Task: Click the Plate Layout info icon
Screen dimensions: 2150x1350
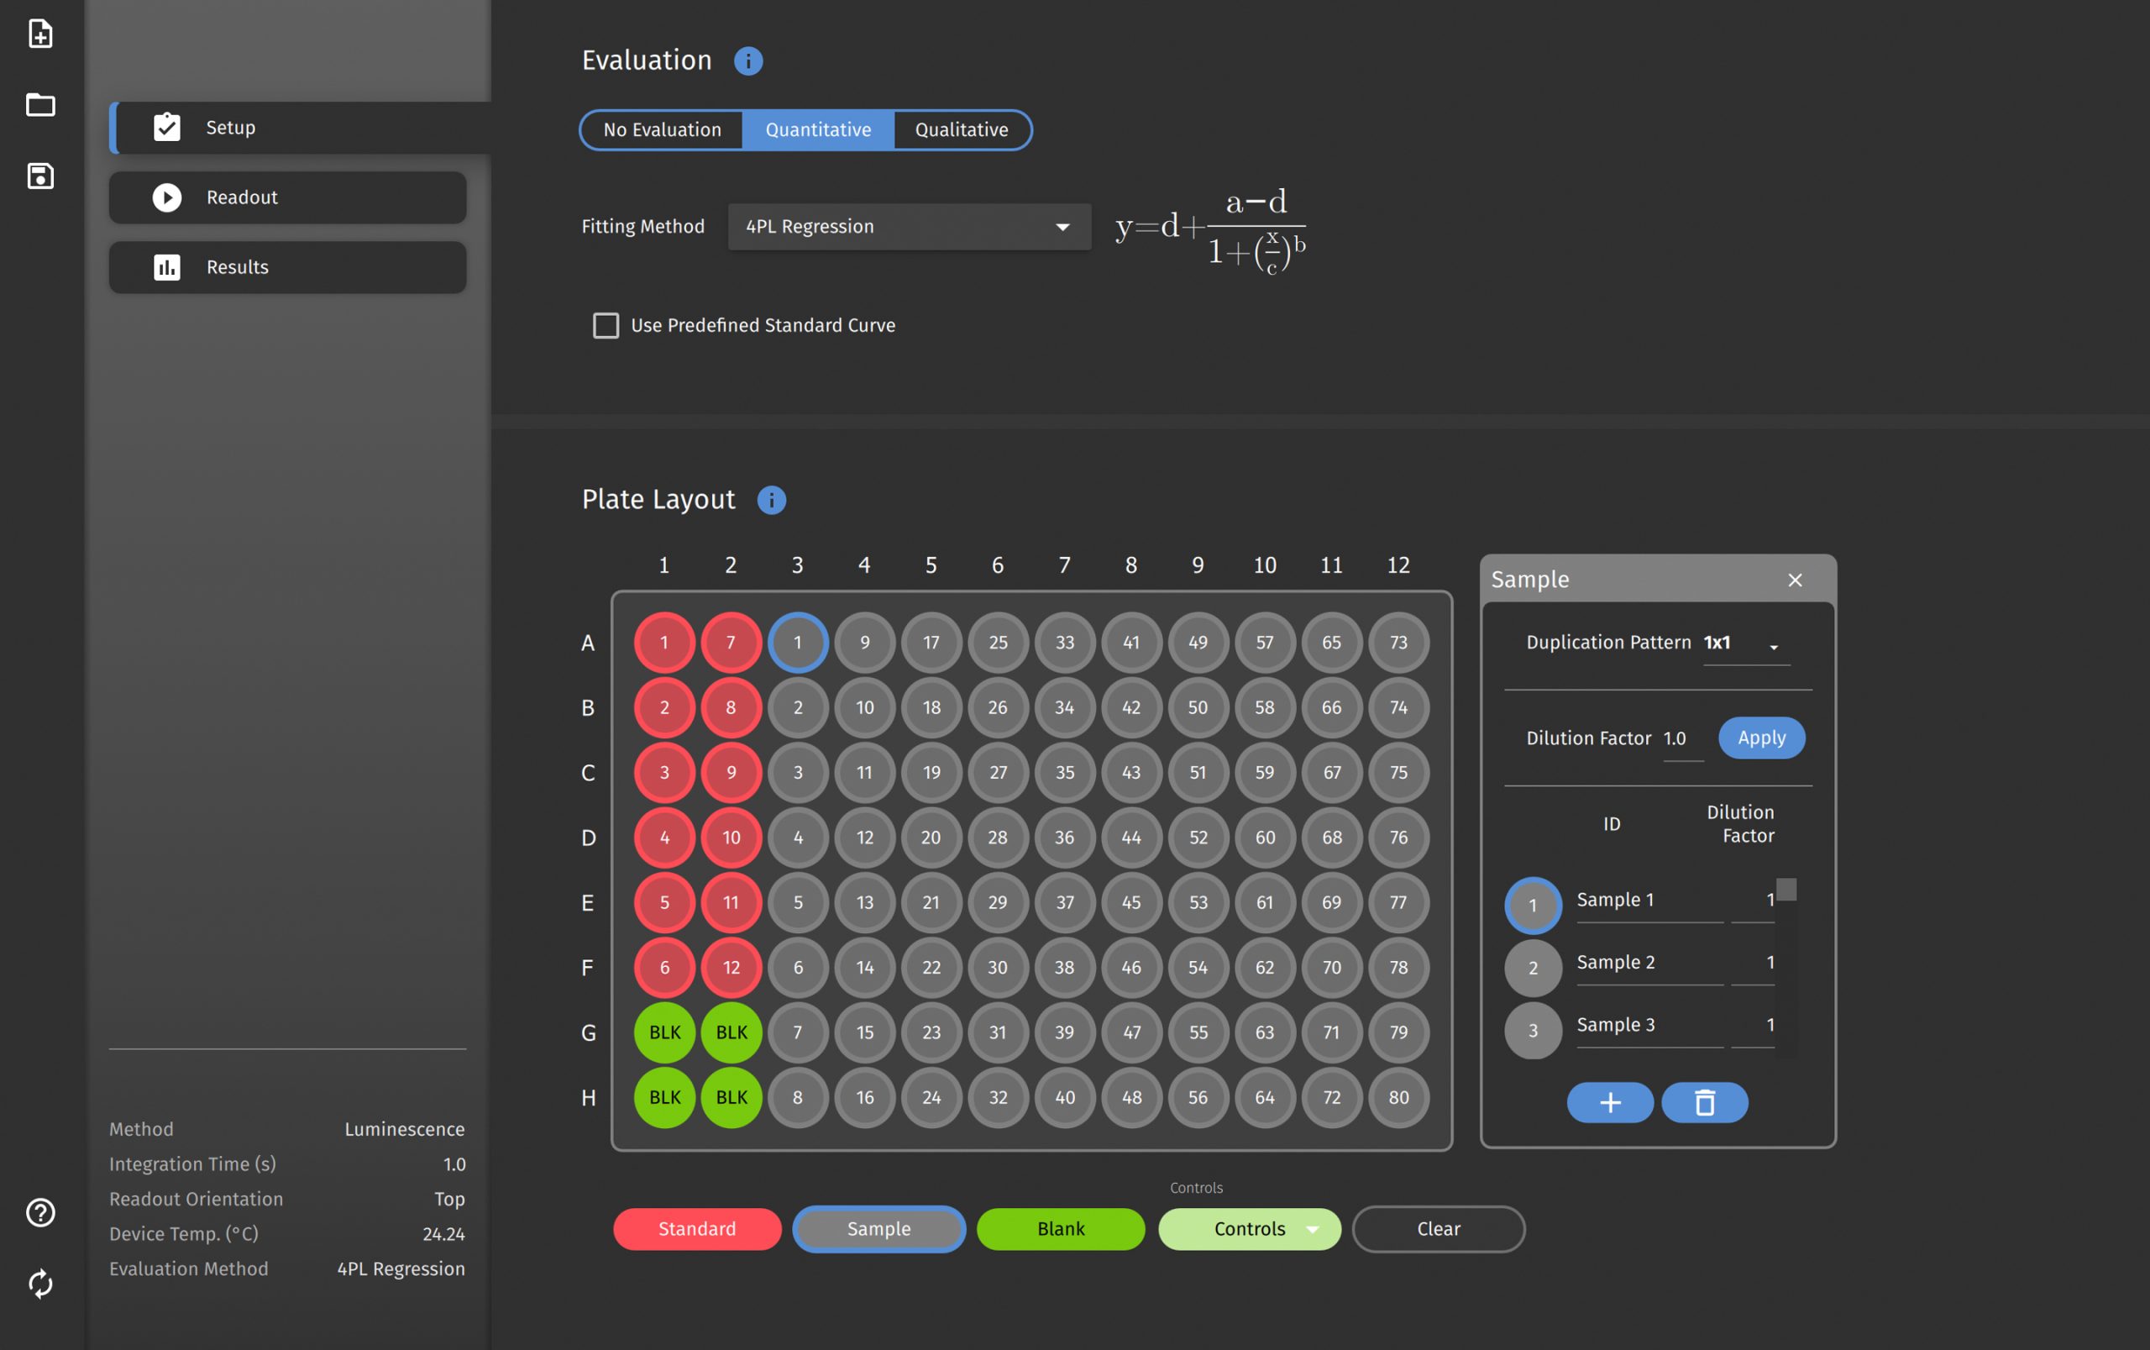Action: [x=771, y=500]
